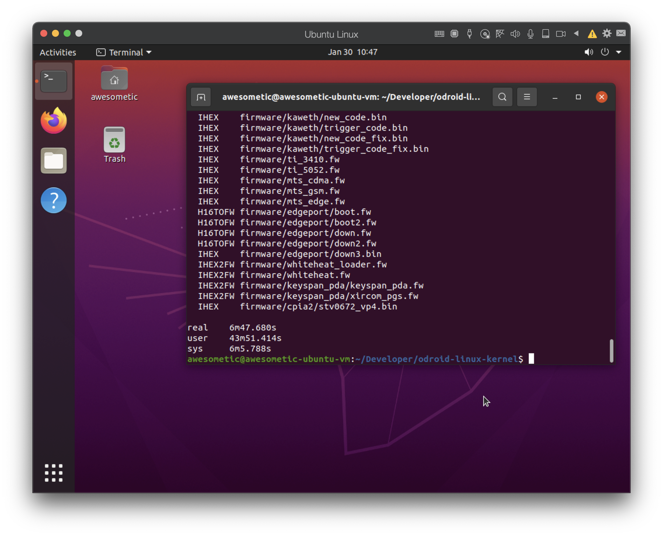Click the VM warning triangle icon
The width and height of the screenshot is (663, 536).
(592, 34)
